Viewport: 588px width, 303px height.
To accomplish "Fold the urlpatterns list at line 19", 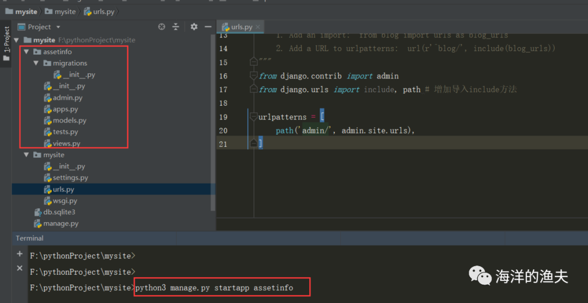I will point(254,117).
